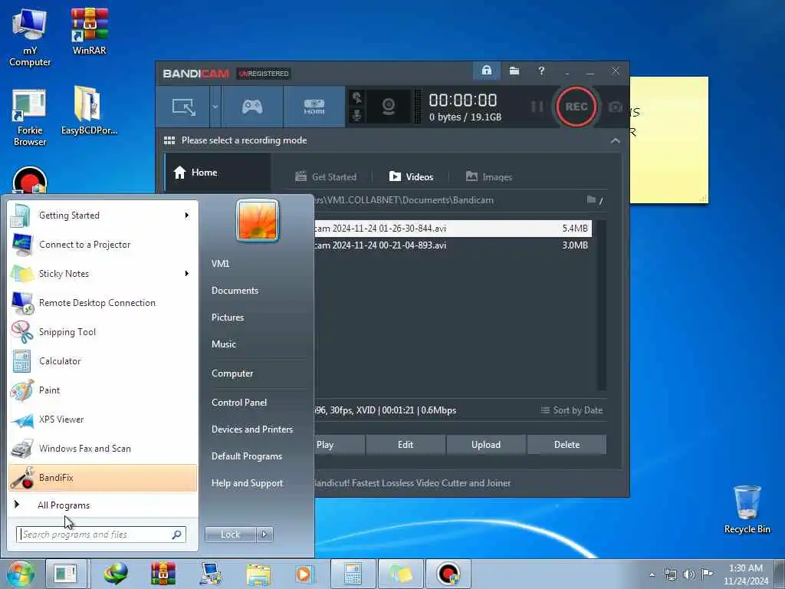Viewport: 785px width, 589px height.
Task: Click the user account picture
Action: [258, 220]
